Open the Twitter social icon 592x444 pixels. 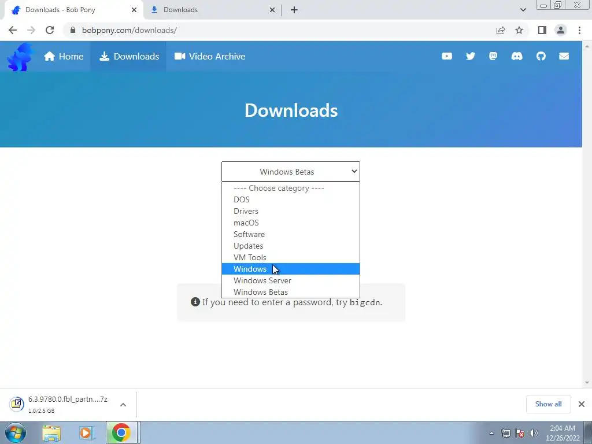point(470,56)
